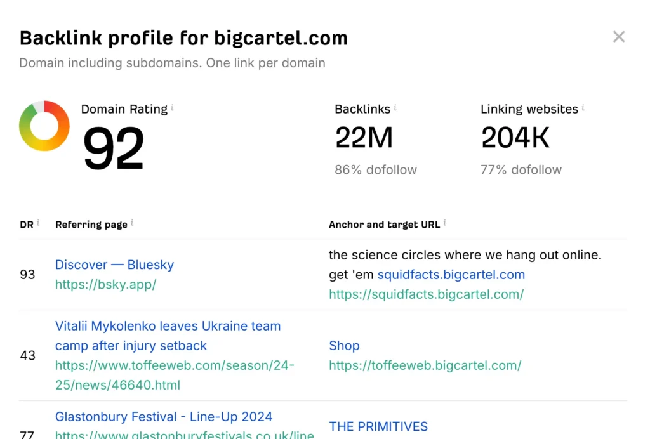Viewport: 650px width, 439px height.
Task: Open the squidfacts.bigcartel.com anchor link
Action: (451, 274)
